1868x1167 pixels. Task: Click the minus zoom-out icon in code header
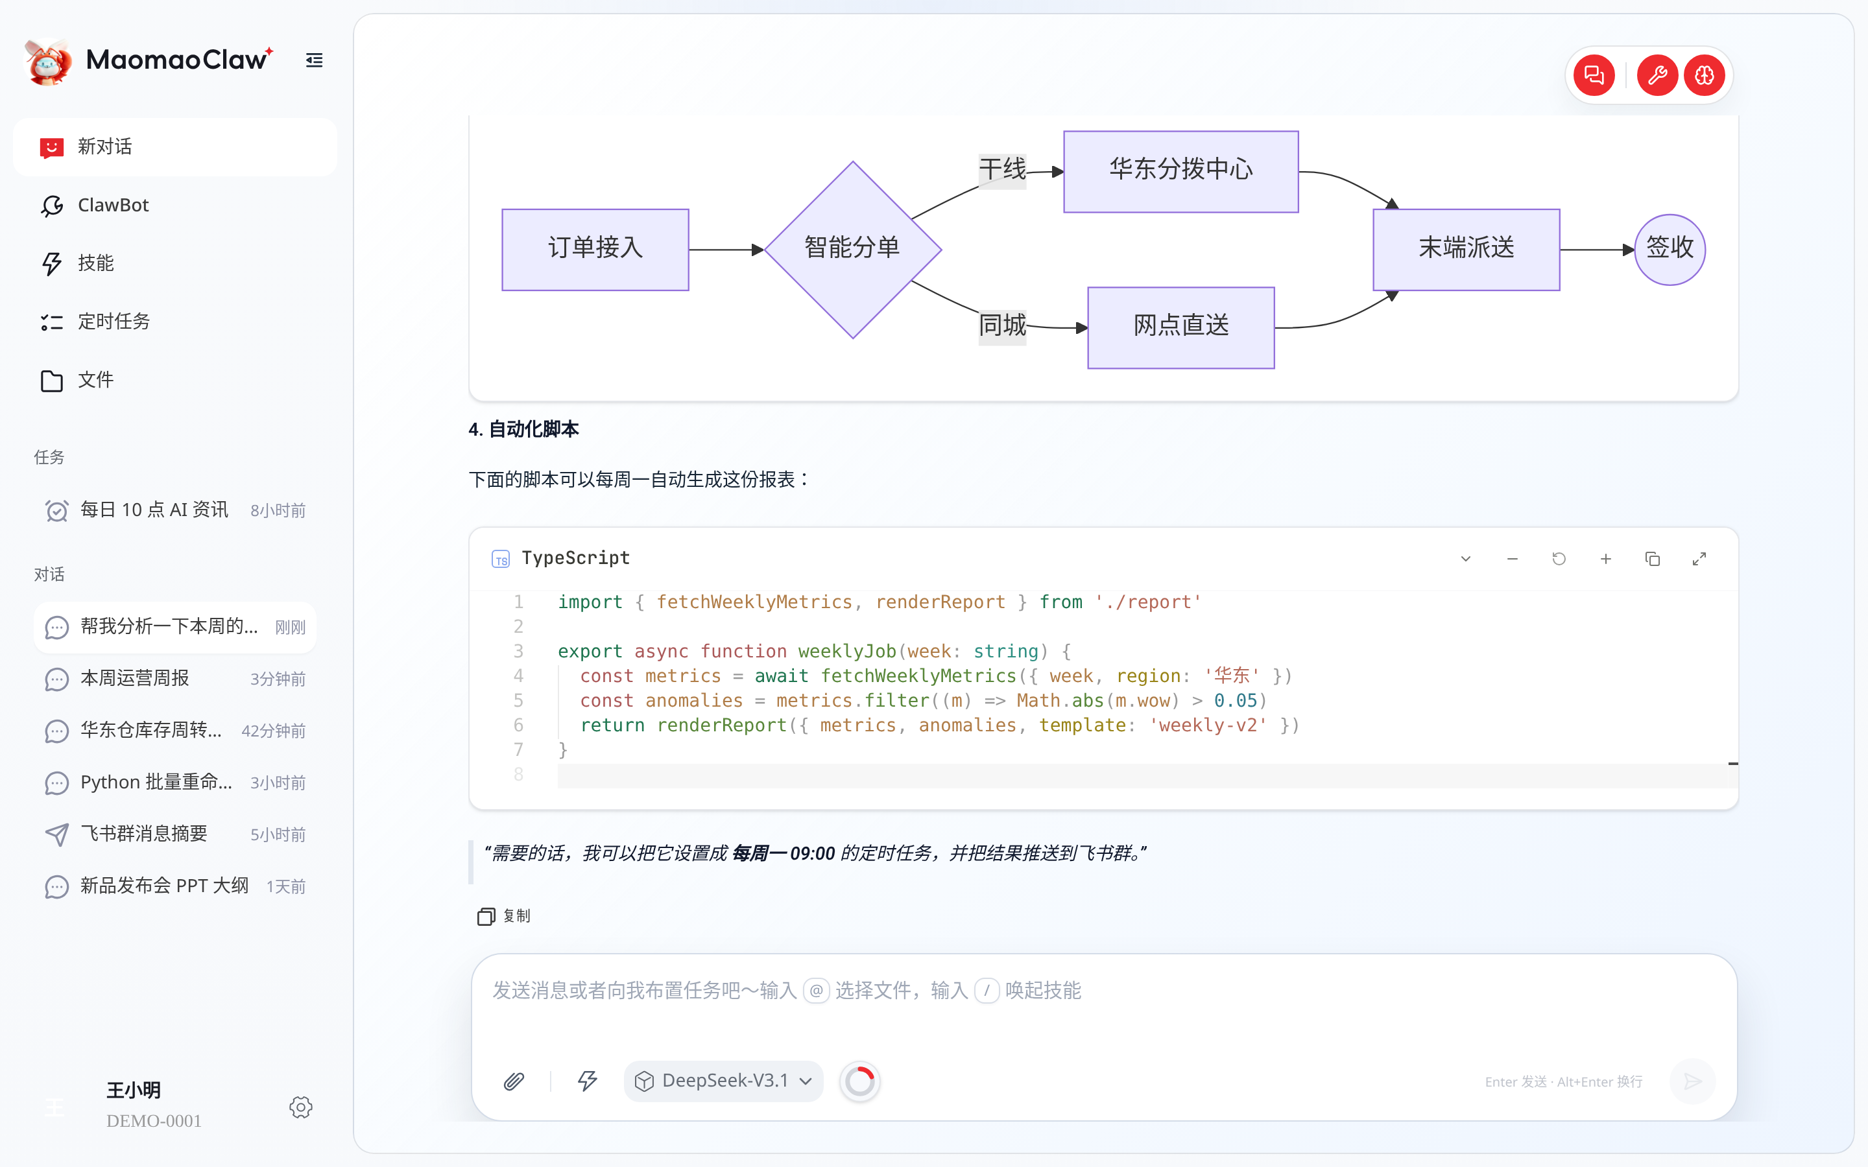1512,559
